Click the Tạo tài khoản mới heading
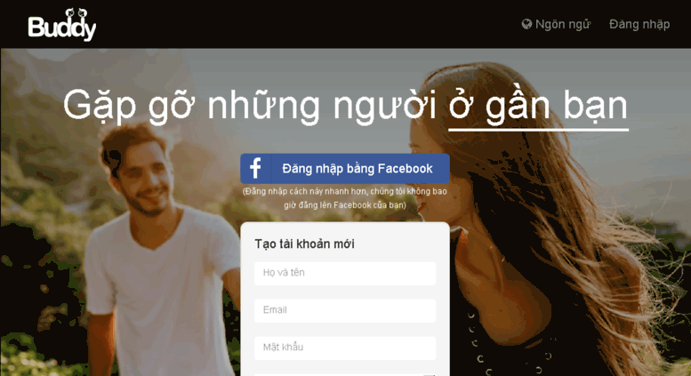 pyautogui.click(x=304, y=244)
